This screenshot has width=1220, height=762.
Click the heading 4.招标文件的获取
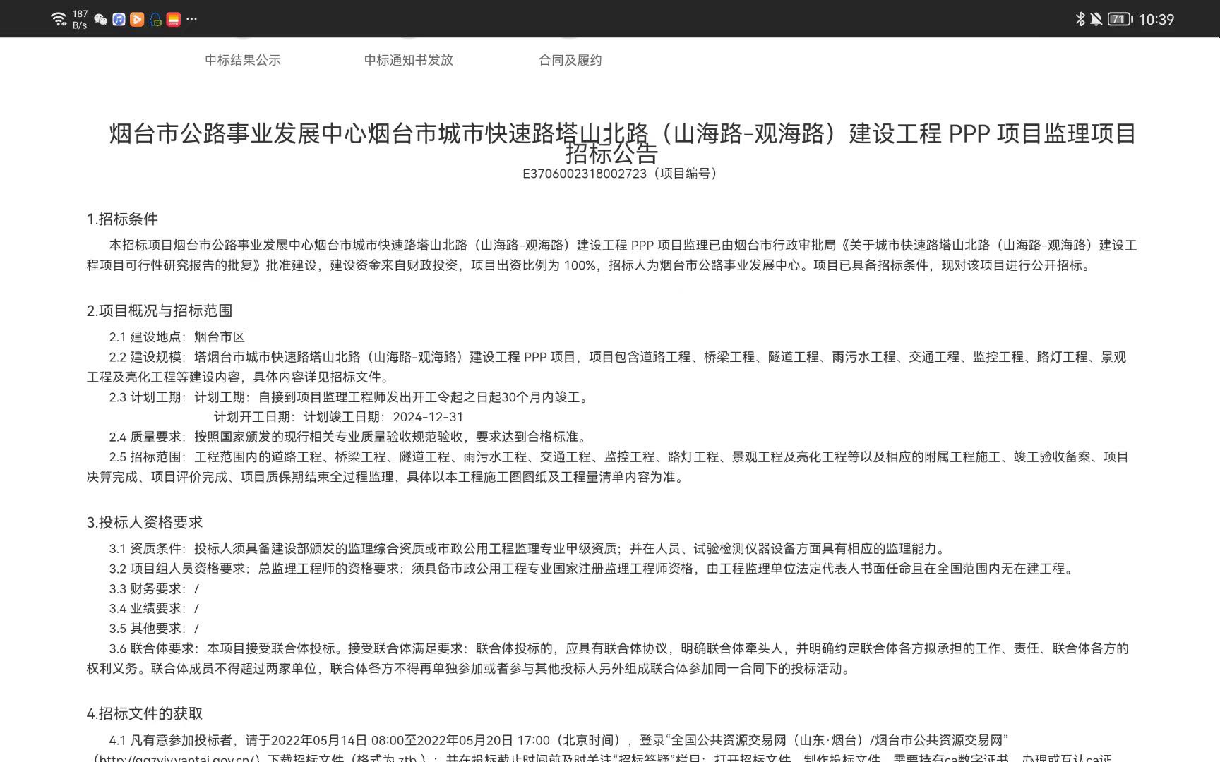[x=145, y=713]
